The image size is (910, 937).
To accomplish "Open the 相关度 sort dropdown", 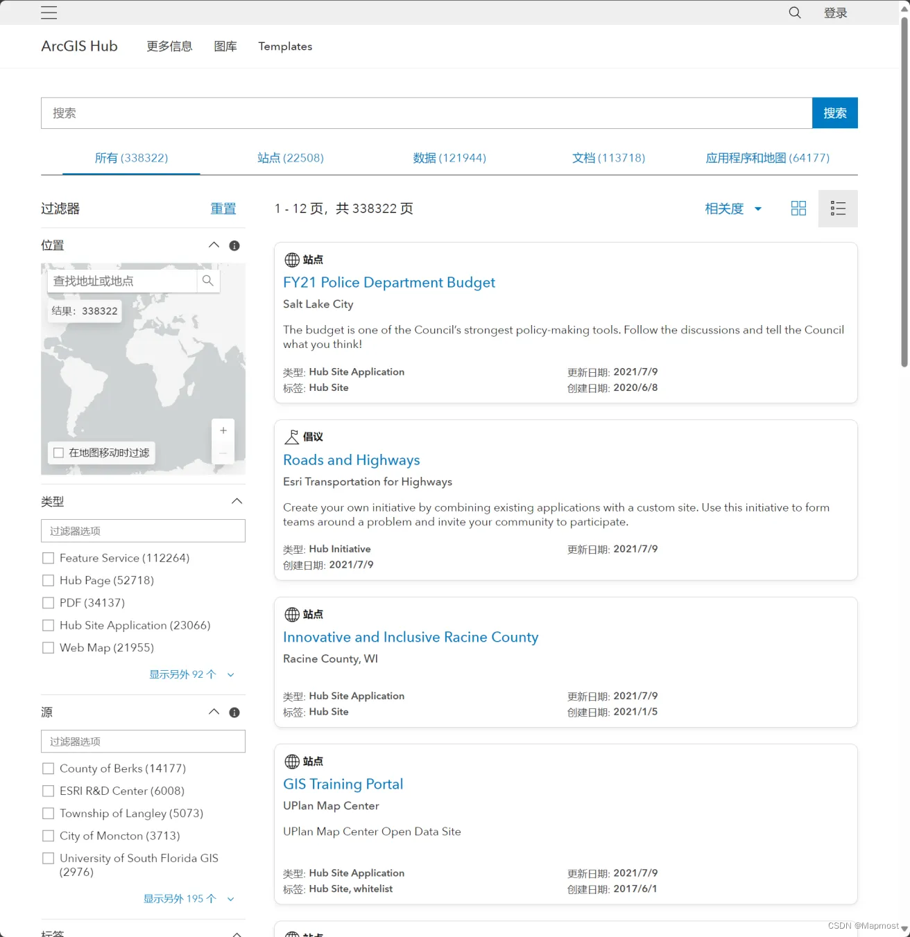I will [x=733, y=209].
